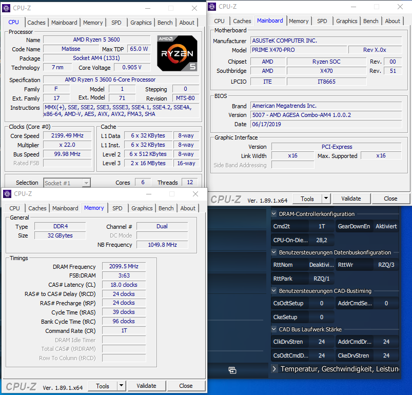The image size is (412, 395).
Task: Open Tools dropdown arrow in Memory window
Action: tap(121, 386)
